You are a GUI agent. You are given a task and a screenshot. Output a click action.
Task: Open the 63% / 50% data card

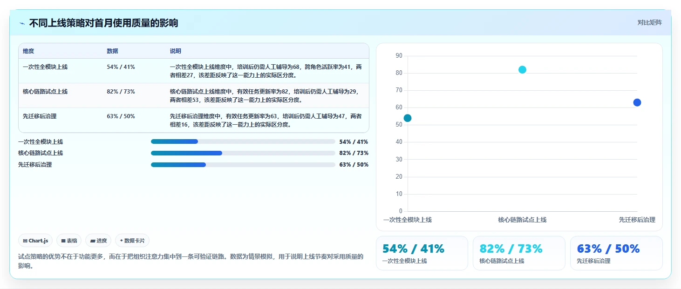tap(616, 253)
